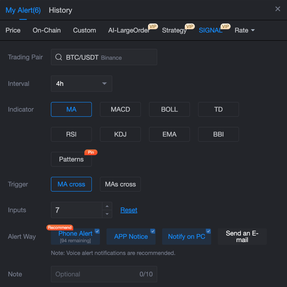
Task: Click the VIP badge above SIGNAL
Action: click(x=225, y=26)
